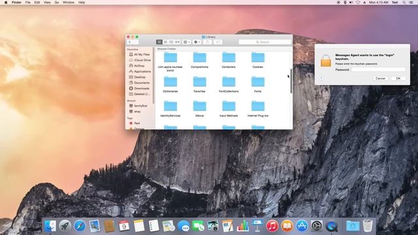Open Launchpad from the Dock

point(65,226)
